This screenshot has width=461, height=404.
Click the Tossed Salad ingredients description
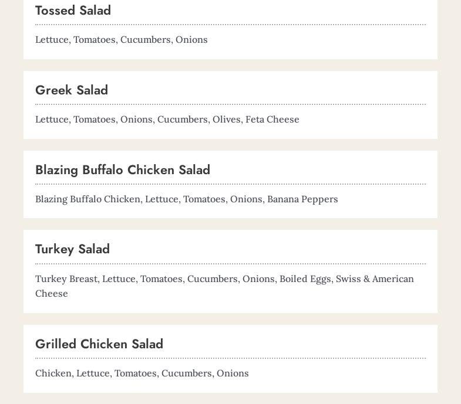122,40
